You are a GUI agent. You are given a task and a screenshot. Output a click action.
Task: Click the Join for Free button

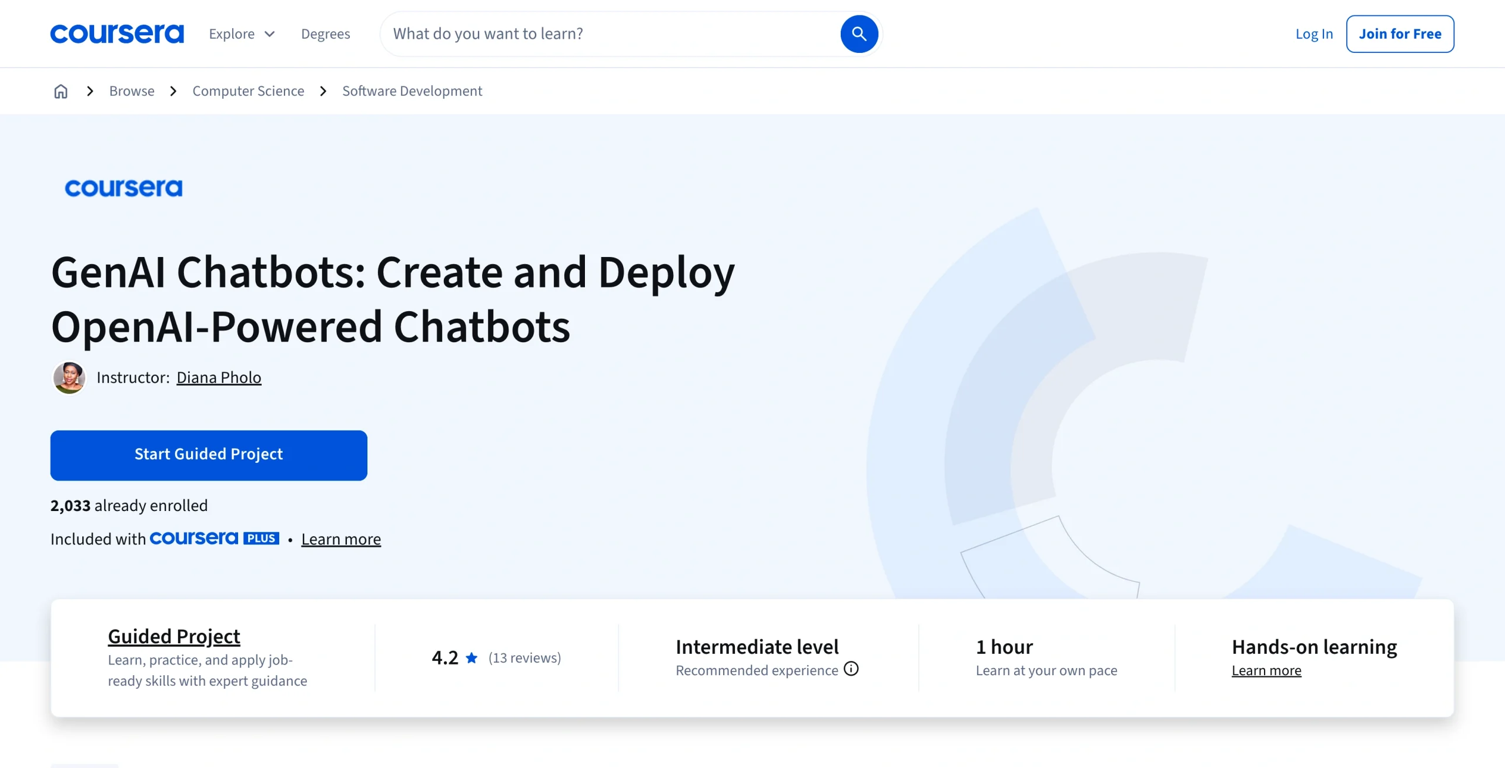click(x=1400, y=34)
